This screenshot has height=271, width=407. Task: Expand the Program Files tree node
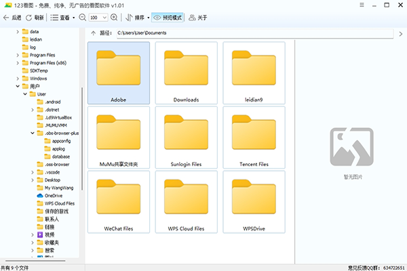point(18,55)
